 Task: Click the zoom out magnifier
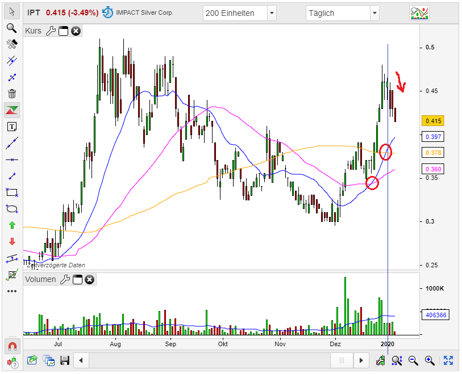click(413, 360)
